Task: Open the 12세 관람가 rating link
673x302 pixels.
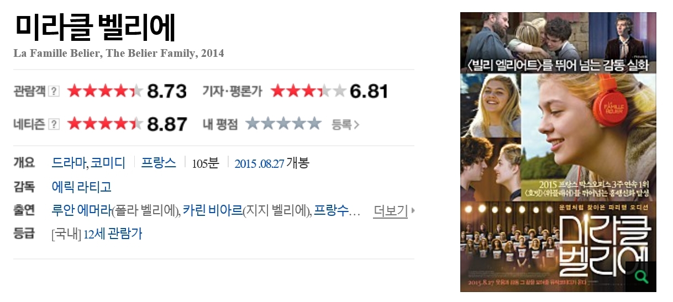Action: (113, 234)
